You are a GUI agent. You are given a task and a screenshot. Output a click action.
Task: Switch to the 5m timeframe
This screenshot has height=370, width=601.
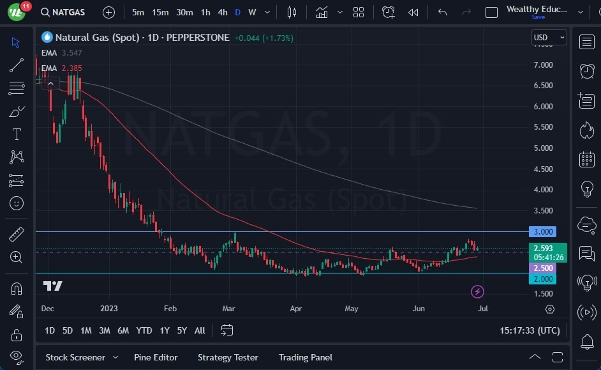[x=138, y=12]
